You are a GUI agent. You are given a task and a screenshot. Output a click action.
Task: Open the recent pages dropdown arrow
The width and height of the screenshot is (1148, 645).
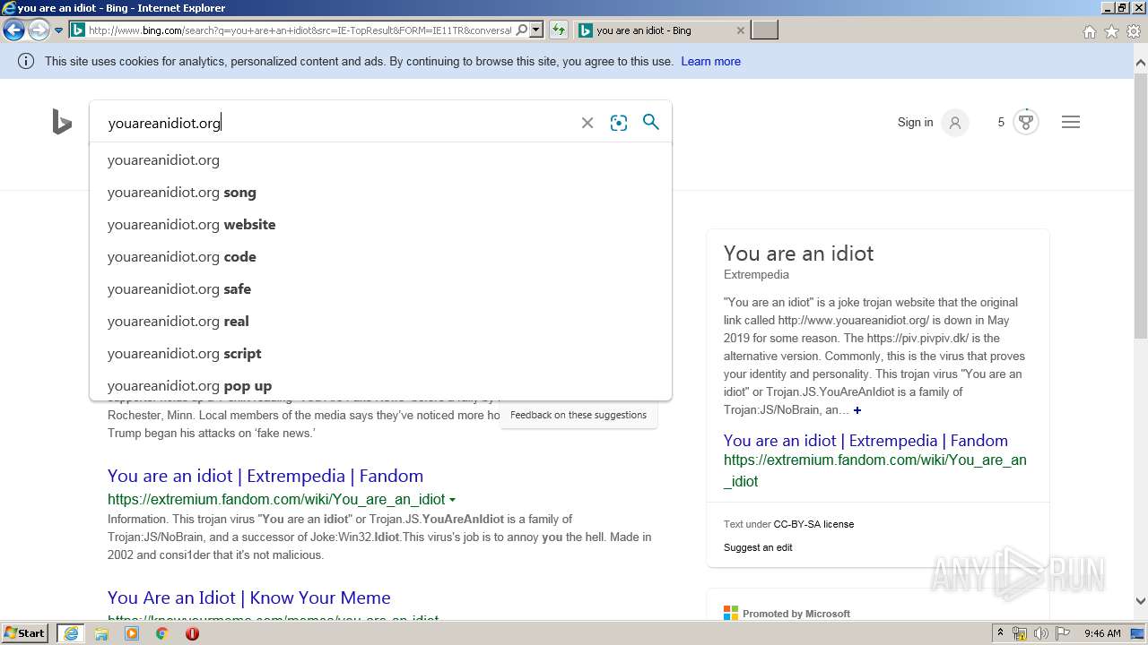58,30
